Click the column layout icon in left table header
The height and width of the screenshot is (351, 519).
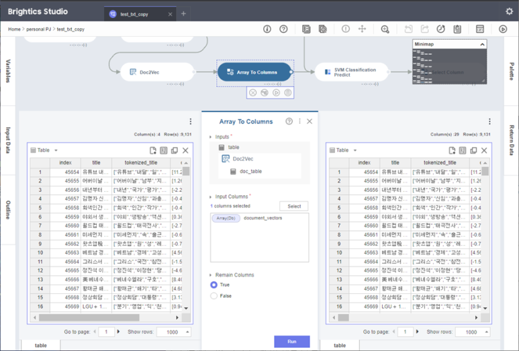164,150
